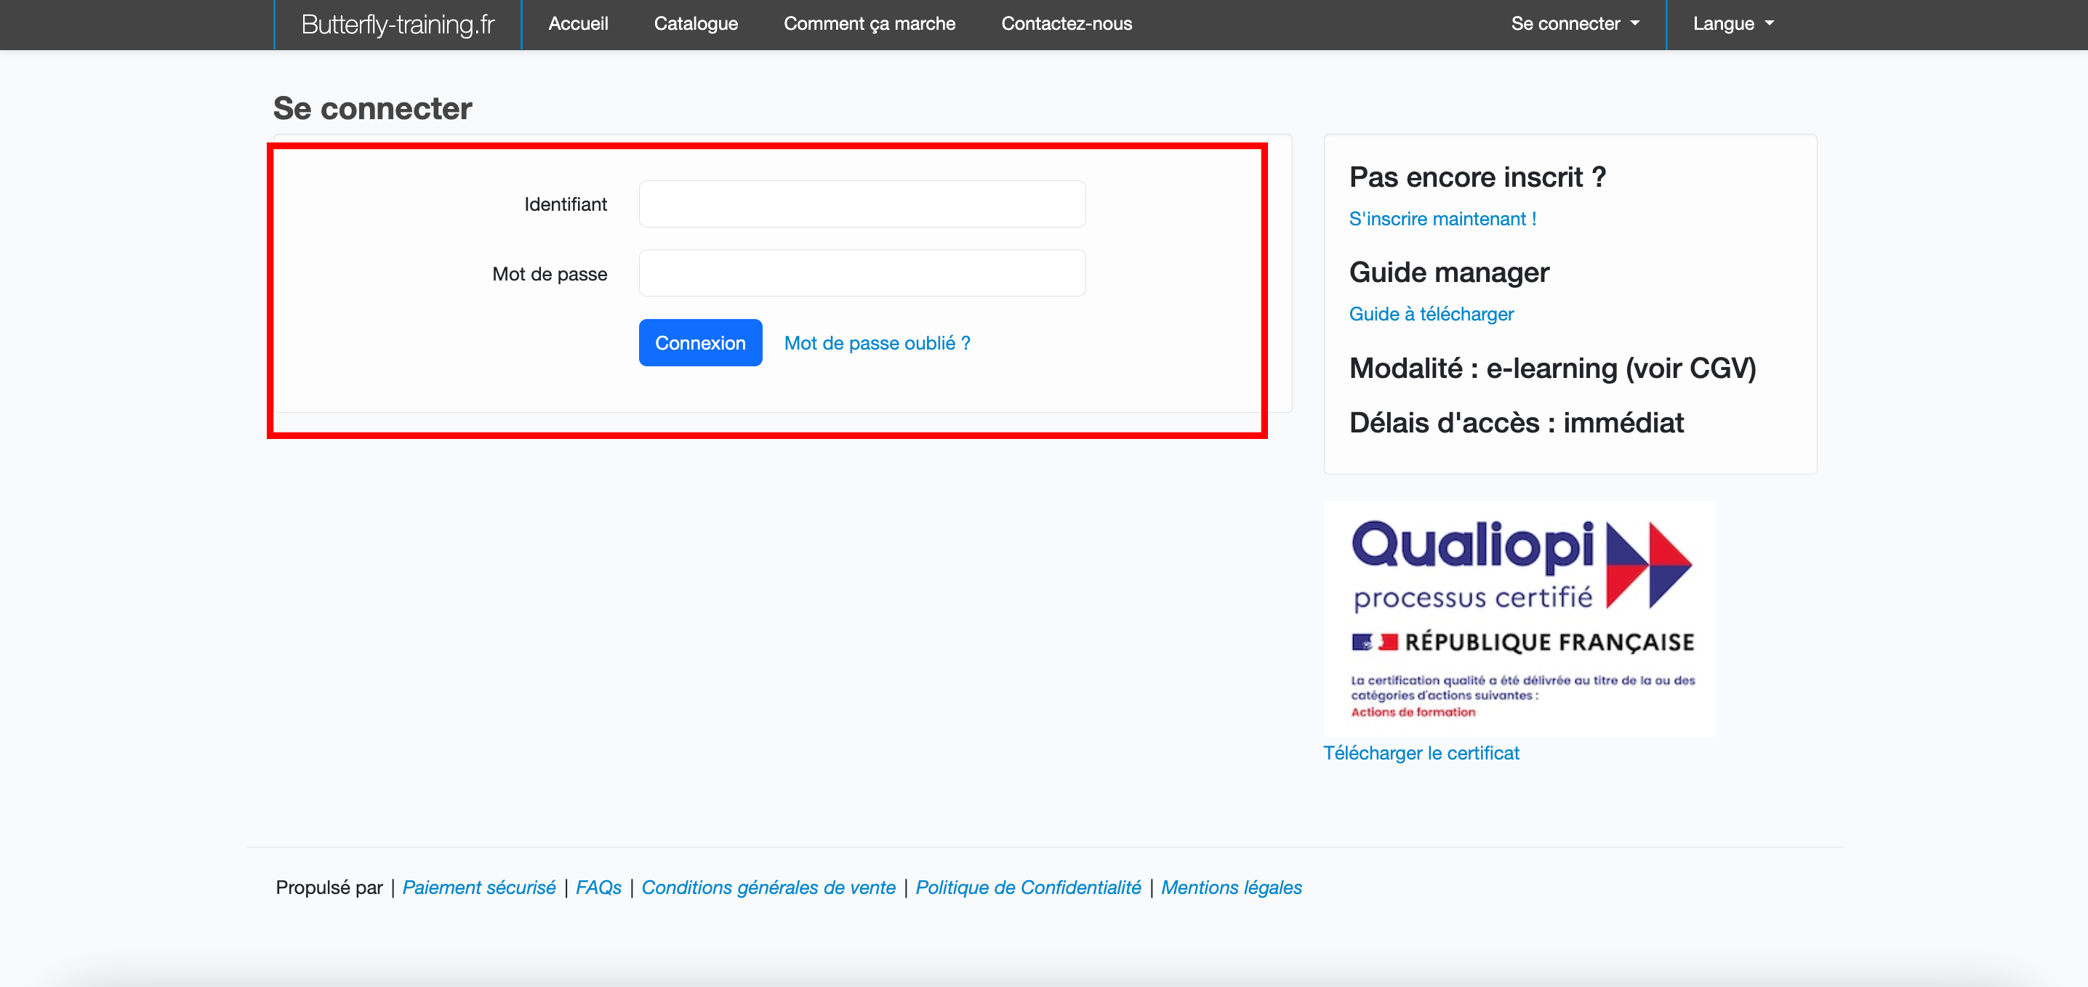
Task: Expand the Se connecter dropdown
Action: 1575,23
